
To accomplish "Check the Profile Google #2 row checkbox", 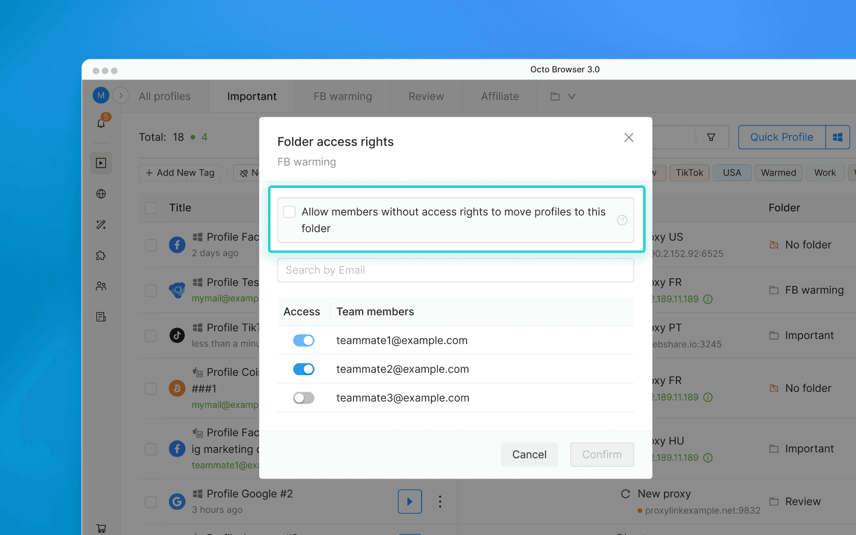I will coord(151,502).
